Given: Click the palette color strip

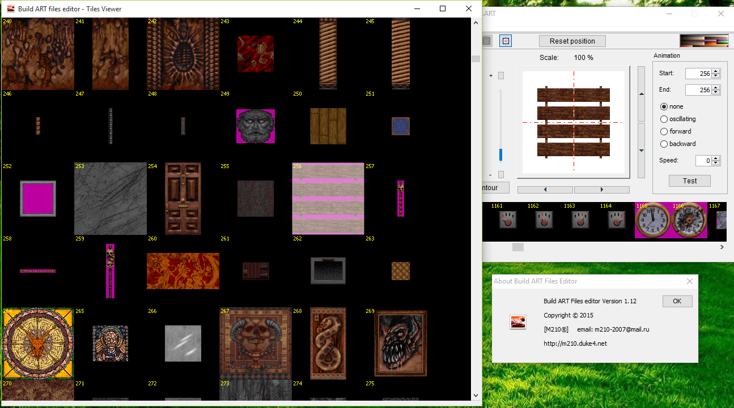Looking at the screenshot, I should pyautogui.click(x=704, y=41).
